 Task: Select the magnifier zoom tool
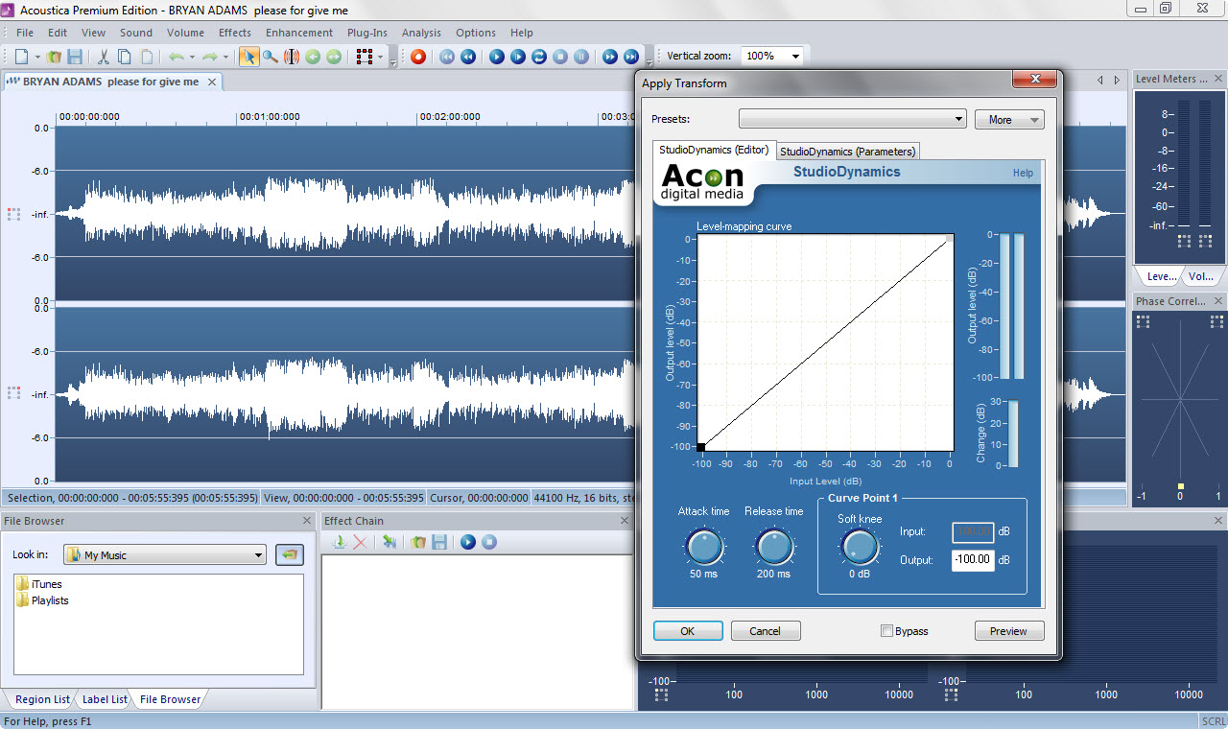point(271,57)
